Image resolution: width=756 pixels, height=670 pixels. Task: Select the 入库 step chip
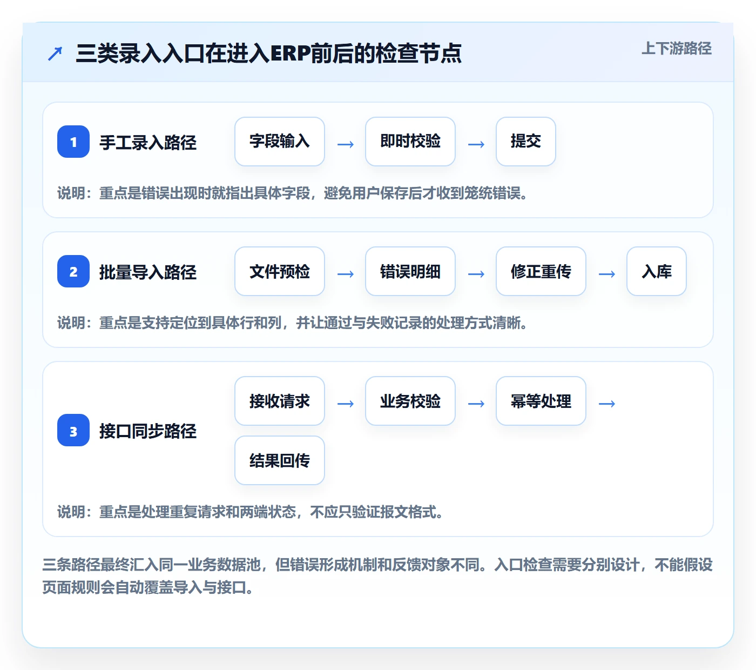click(x=657, y=271)
